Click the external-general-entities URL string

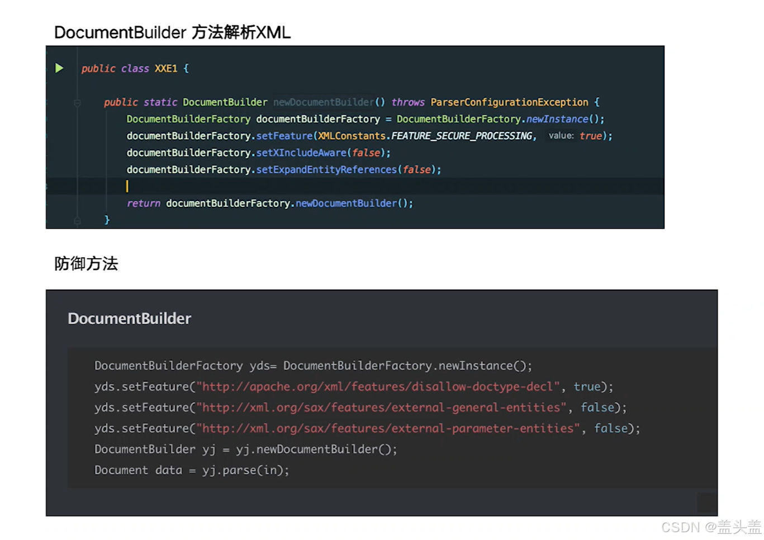(x=381, y=408)
